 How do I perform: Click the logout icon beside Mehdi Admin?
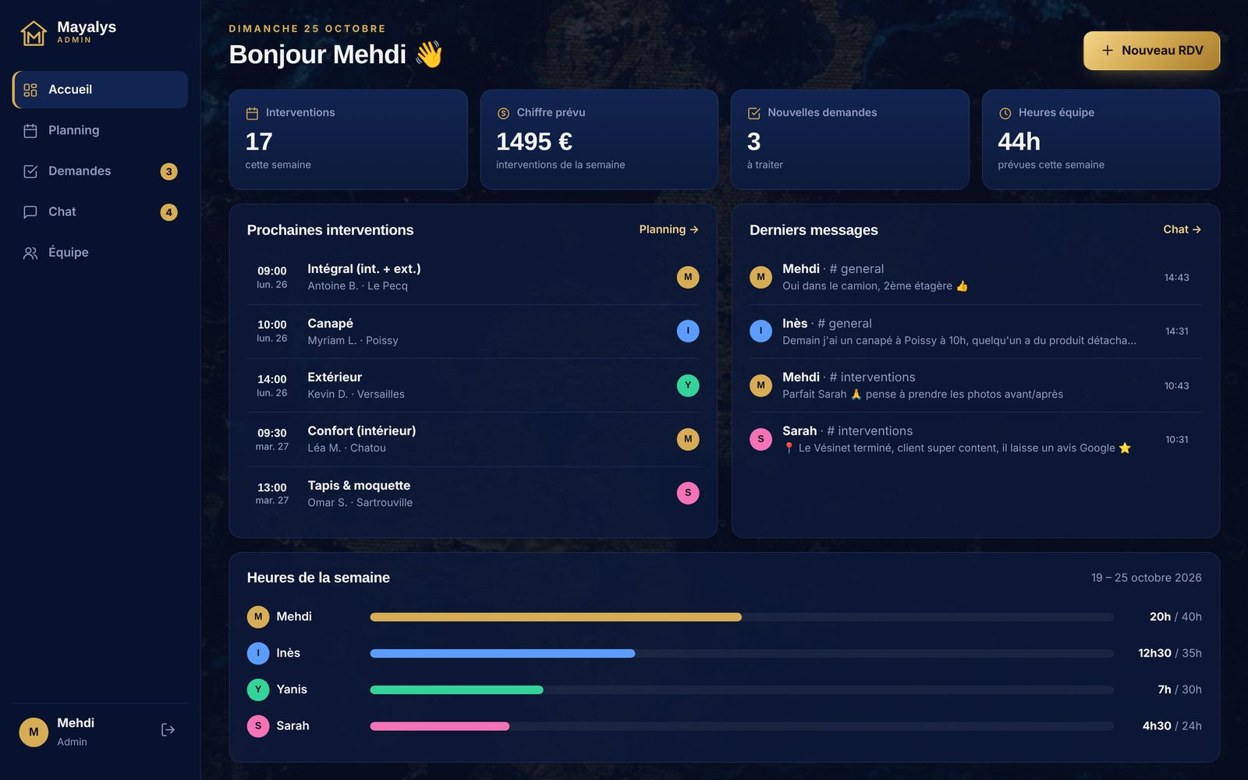point(168,730)
